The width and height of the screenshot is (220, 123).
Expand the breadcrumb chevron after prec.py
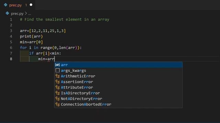pyautogui.click(x=26, y=13)
